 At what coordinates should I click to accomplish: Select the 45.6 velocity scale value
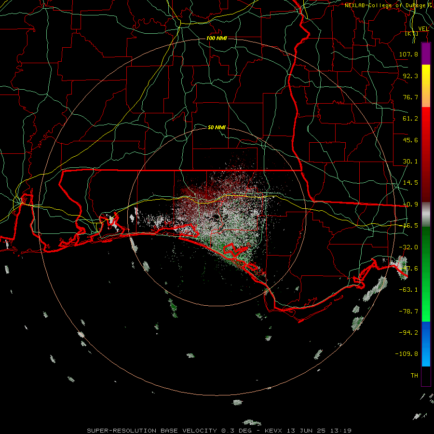click(410, 140)
